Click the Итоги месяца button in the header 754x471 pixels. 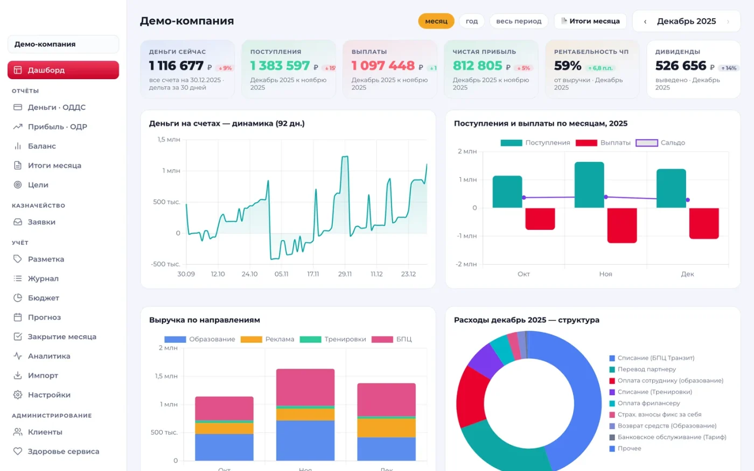(590, 21)
